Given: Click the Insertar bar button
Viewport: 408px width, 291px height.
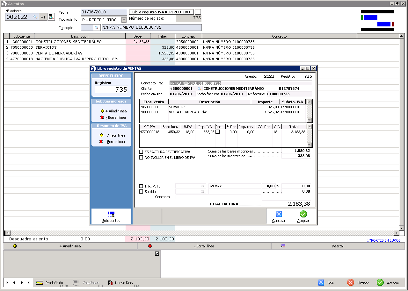Looking at the screenshot, I should tap(338, 246).
